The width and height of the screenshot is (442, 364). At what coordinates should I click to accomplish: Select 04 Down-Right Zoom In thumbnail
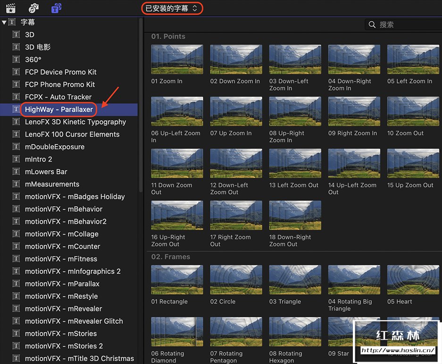click(x=354, y=59)
